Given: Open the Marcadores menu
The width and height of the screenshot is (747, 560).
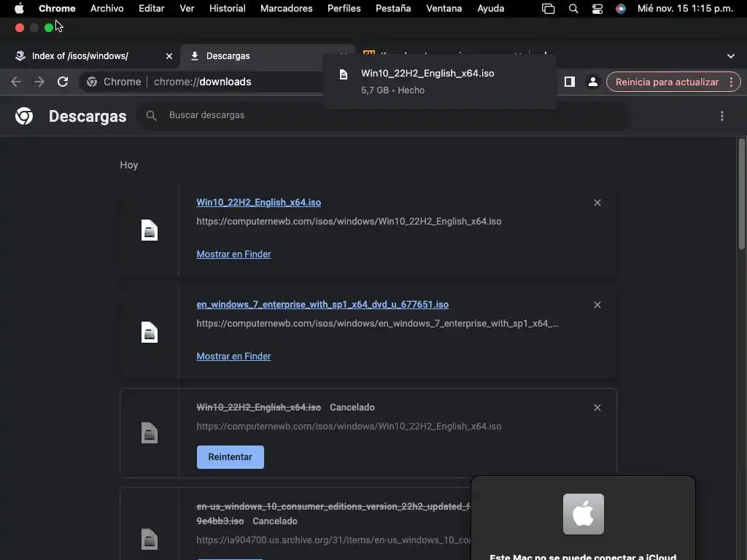Looking at the screenshot, I should [286, 9].
